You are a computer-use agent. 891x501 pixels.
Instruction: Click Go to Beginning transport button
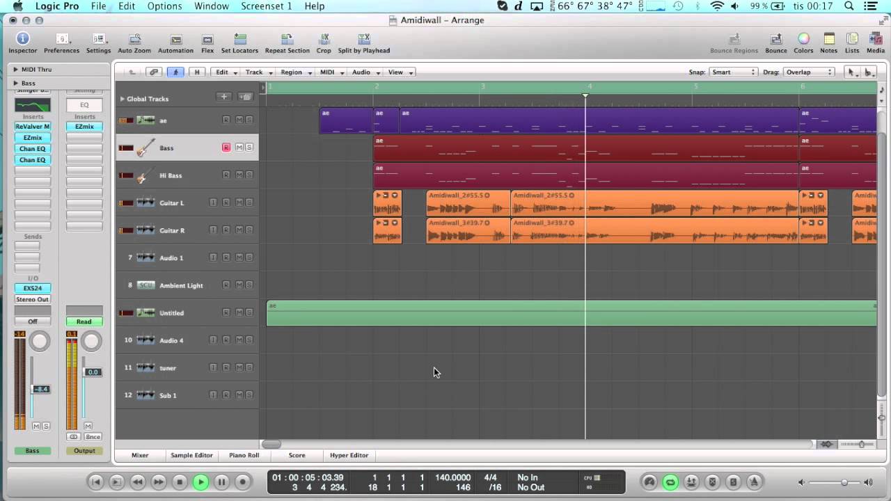[x=96, y=482]
